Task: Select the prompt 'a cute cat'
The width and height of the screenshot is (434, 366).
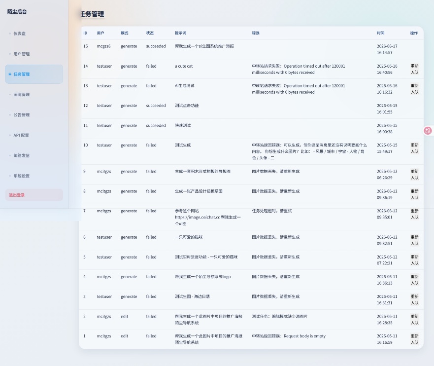Action: 184,66
